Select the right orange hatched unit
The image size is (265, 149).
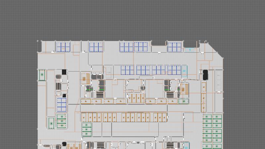tap(185, 89)
